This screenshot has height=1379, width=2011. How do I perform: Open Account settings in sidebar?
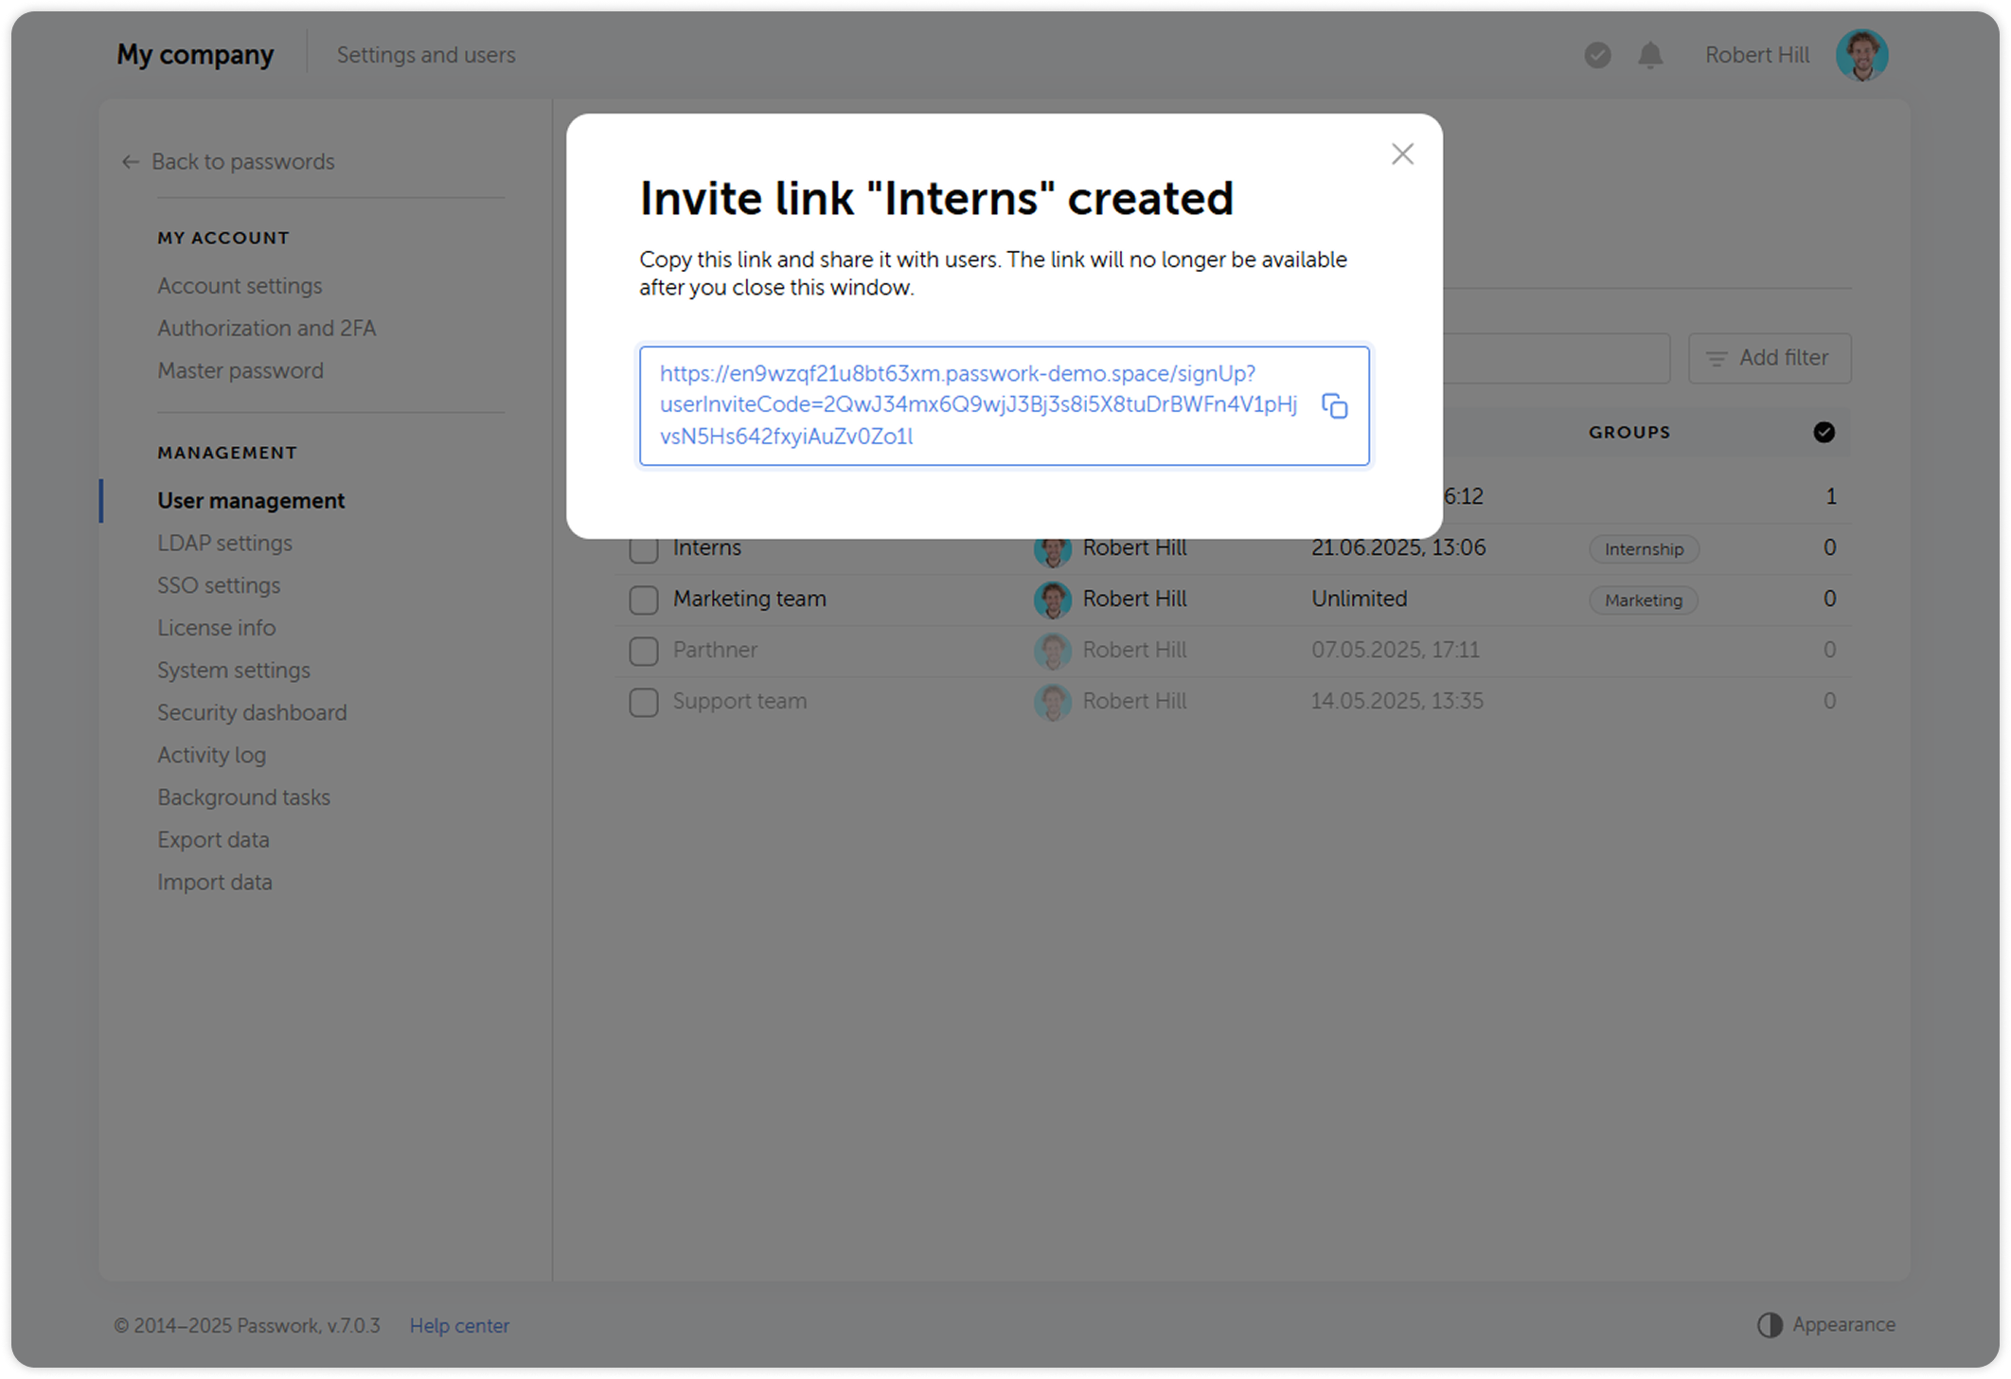pos(240,285)
